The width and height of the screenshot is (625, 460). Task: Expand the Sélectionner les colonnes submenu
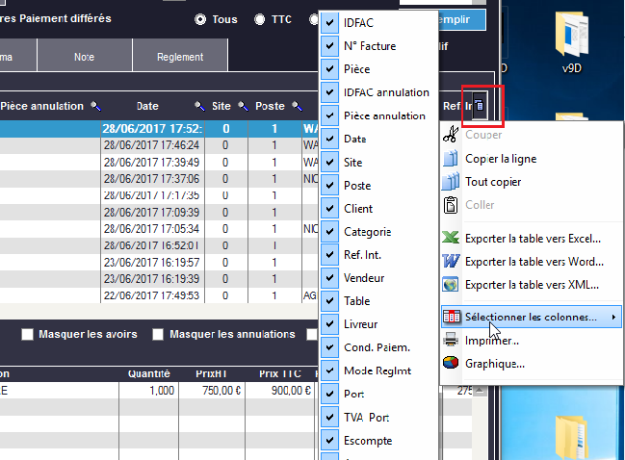(530, 316)
